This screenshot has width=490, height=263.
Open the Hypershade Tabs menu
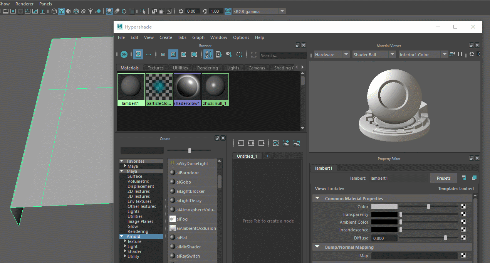click(182, 37)
